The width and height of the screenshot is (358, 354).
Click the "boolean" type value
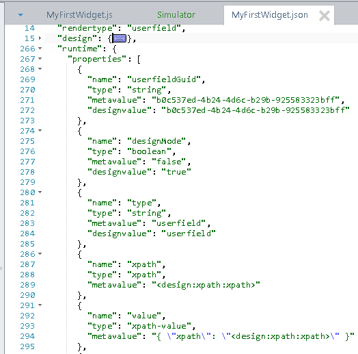click(x=149, y=151)
